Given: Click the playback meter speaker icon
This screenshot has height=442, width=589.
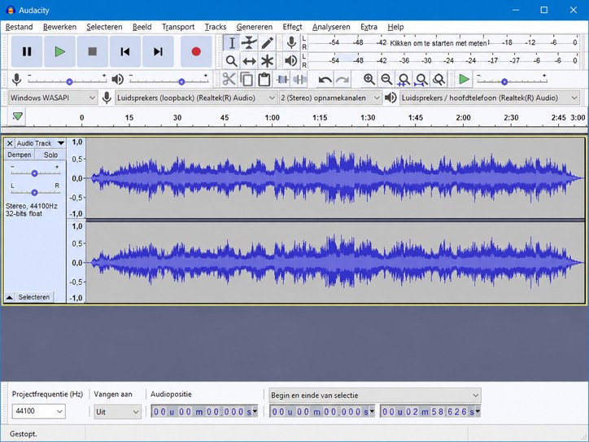Looking at the screenshot, I should pyautogui.click(x=291, y=61).
